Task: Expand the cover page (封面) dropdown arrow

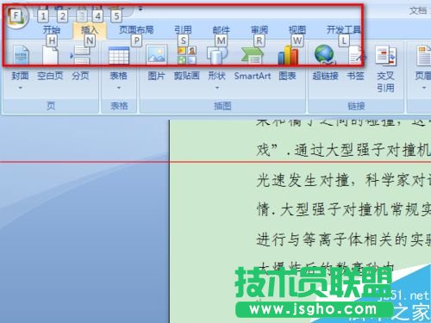Action: (21, 88)
